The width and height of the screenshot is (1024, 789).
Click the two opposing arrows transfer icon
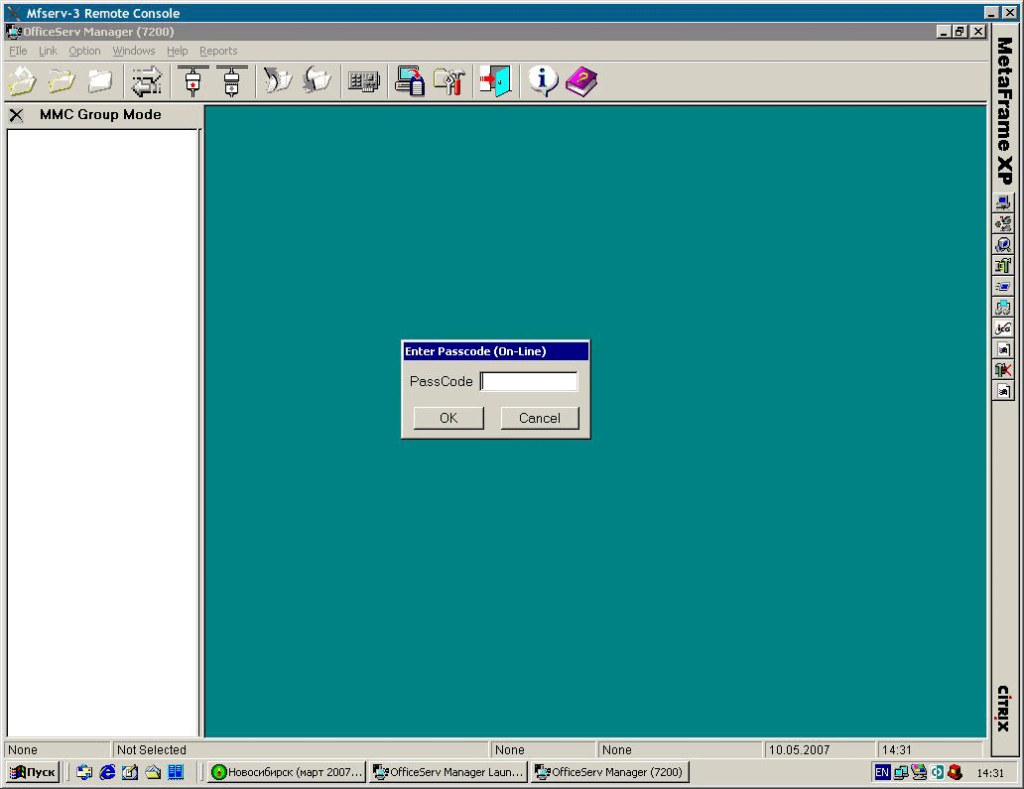coord(147,81)
